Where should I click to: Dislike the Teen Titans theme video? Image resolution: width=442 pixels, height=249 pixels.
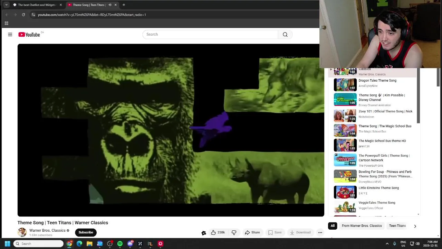click(x=234, y=232)
